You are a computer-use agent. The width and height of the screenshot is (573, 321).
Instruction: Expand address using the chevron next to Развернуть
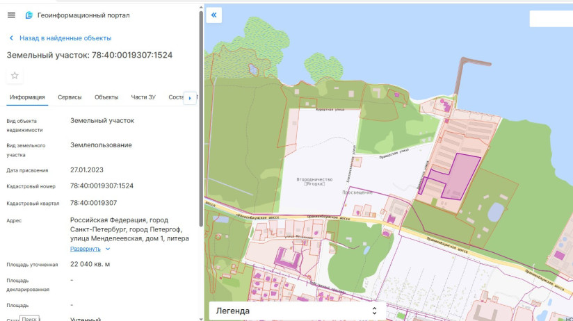click(108, 249)
